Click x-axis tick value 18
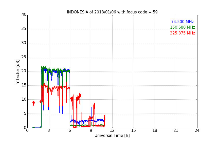The width and height of the screenshot is (219, 146). tap(155, 131)
